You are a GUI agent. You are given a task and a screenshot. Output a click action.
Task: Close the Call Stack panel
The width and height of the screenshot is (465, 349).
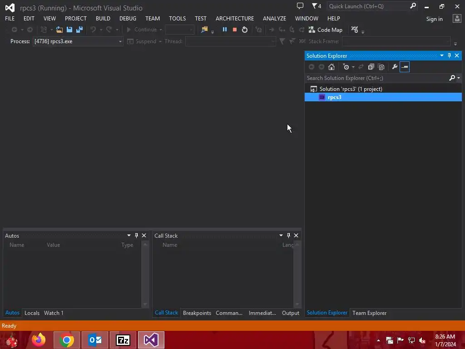pos(296,235)
